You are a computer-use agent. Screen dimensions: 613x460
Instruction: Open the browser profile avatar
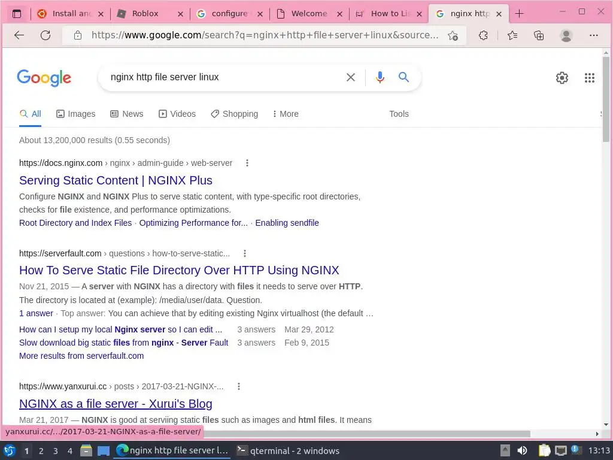pyautogui.click(x=566, y=35)
